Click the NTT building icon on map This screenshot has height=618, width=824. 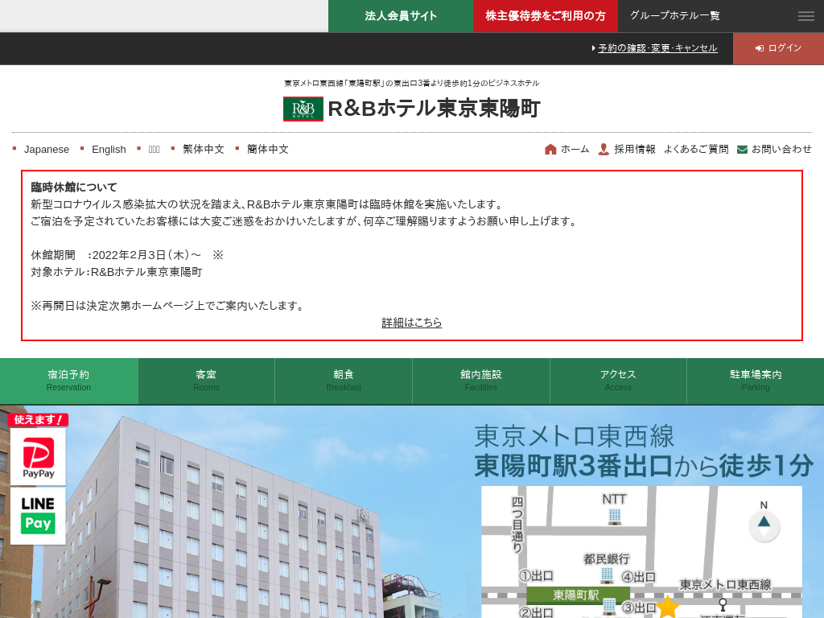coord(614,517)
